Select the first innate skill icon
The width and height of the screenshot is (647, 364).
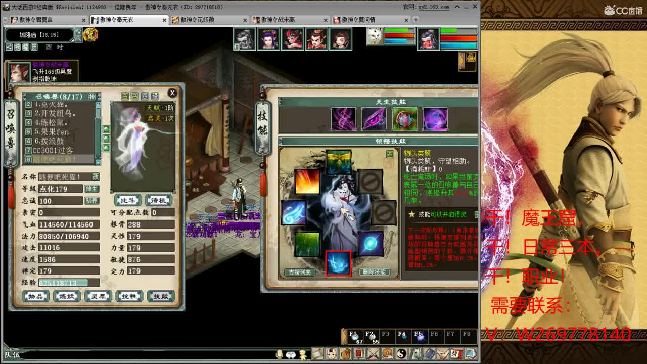(x=343, y=119)
